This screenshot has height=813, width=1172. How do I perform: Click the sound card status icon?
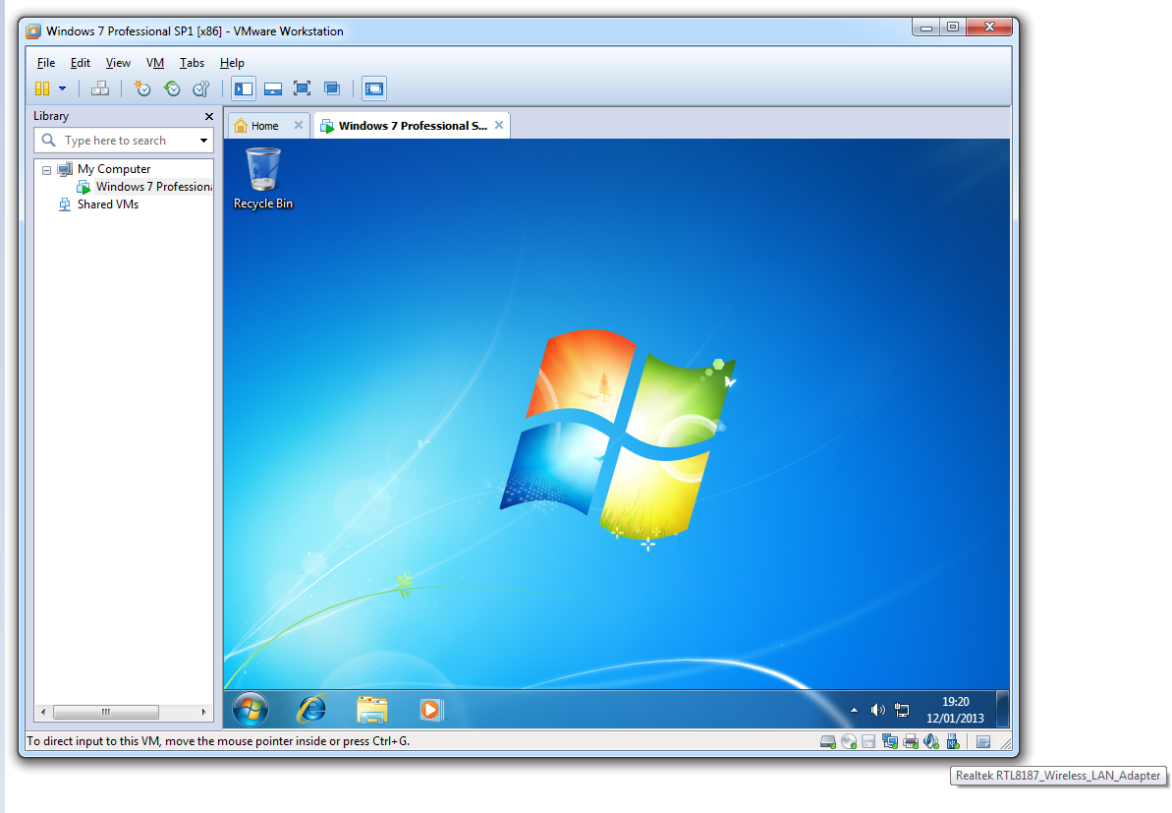point(930,741)
